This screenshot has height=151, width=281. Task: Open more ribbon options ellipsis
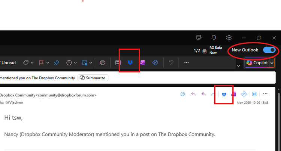(186, 63)
